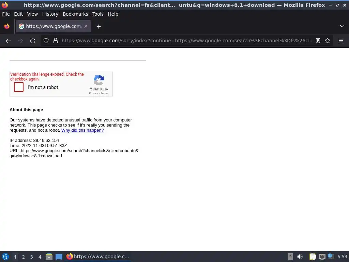The image size is (349, 262).
Task: Open the clipboard manager tray icon
Action: (x=313, y=257)
